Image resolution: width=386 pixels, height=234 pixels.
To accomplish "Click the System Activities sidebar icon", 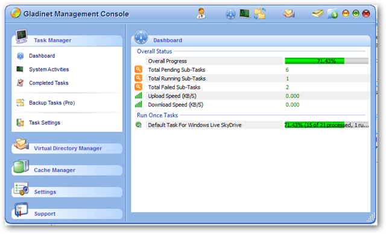I will (x=20, y=69).
